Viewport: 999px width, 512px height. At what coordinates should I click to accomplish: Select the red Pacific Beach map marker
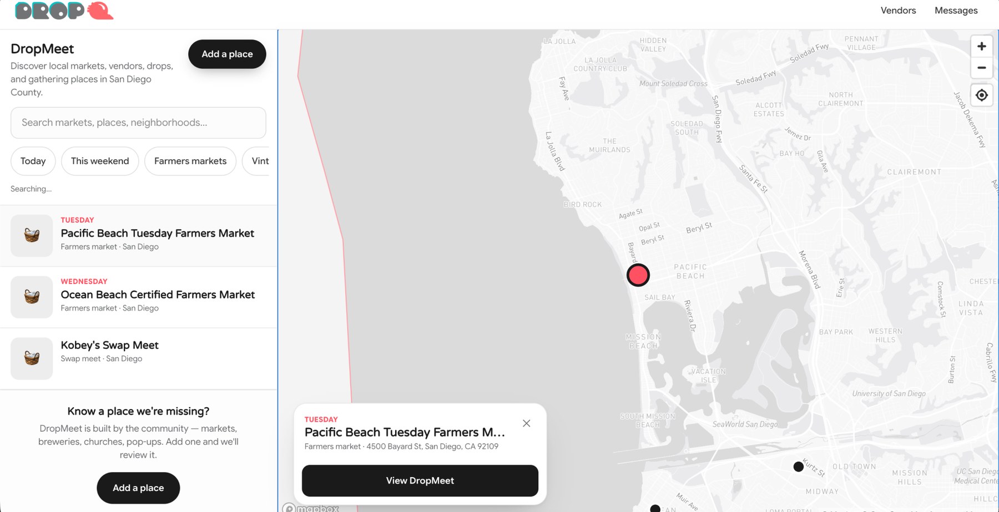(638, 275)
